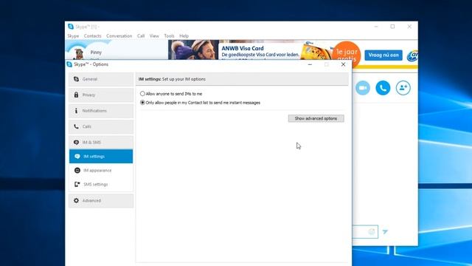
Task: Open the emoticon picker in chat box
Action: 372,231
